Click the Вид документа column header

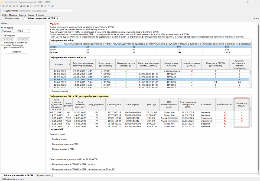(x=97, y=105)
